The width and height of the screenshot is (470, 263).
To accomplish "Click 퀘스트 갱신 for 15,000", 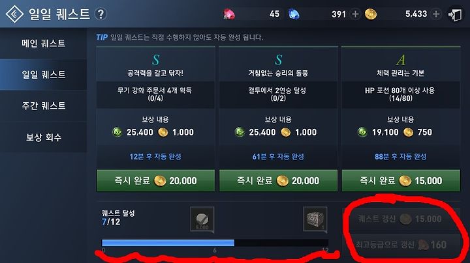I will click(401, 219).
